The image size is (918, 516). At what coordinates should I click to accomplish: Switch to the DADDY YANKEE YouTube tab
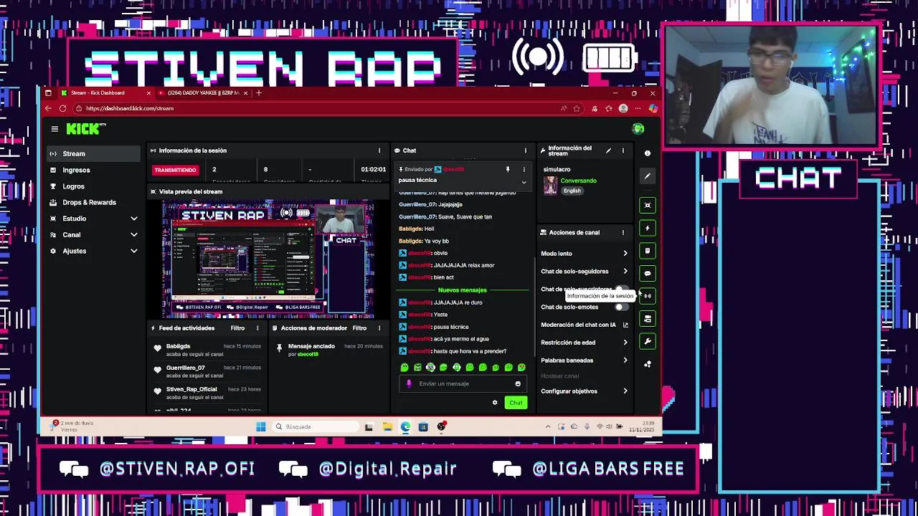pos(204,93)
